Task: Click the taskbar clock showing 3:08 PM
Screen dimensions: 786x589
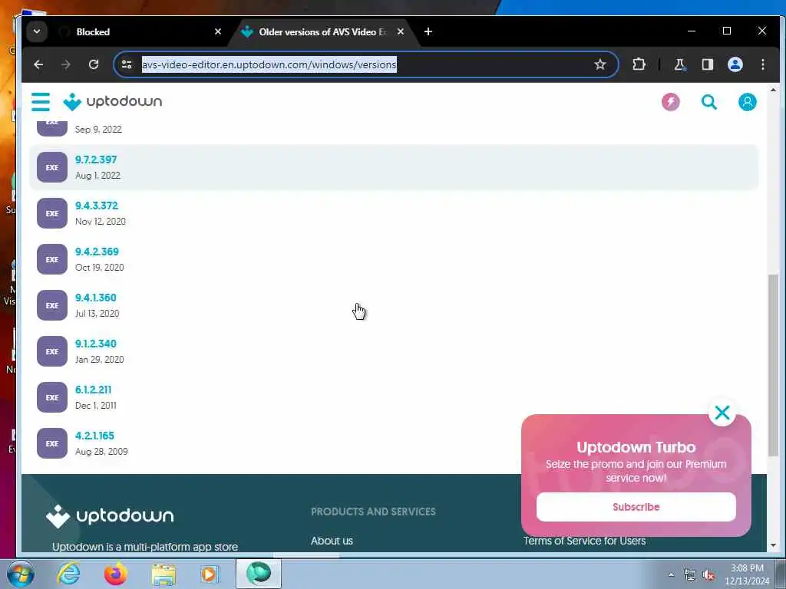Action: 747,574
